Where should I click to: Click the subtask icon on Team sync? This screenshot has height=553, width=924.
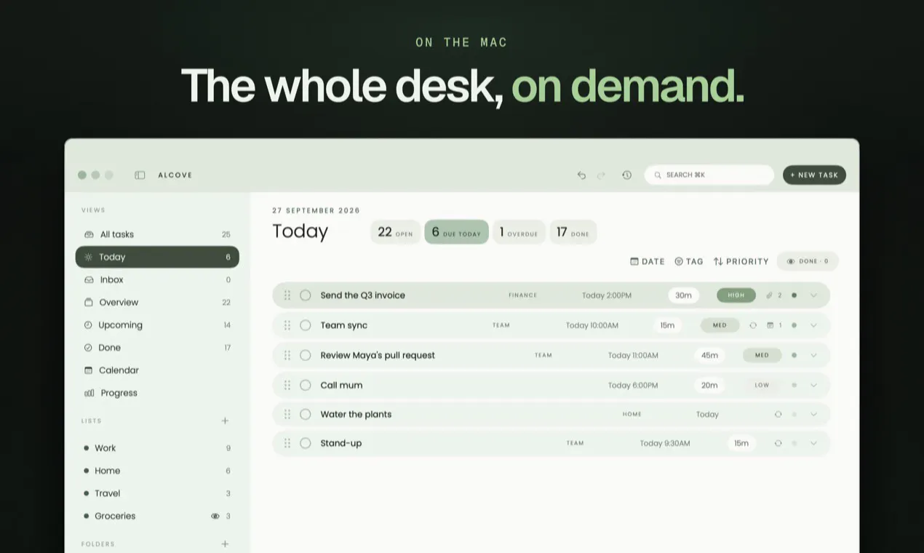coord(770,325)
